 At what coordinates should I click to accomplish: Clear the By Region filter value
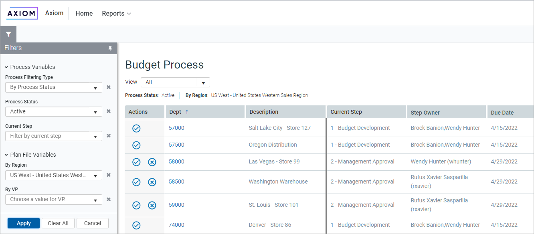108,175
